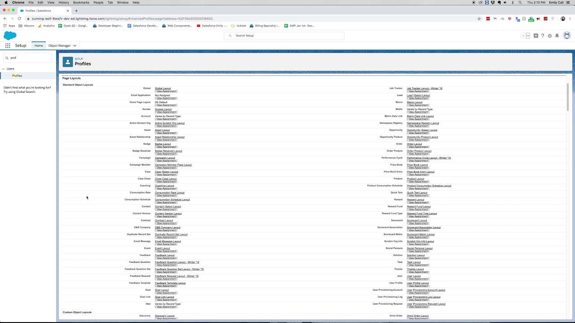The image size is (575, 323).
Task: Go back to the previous page
Action: (x=4, y=18)
